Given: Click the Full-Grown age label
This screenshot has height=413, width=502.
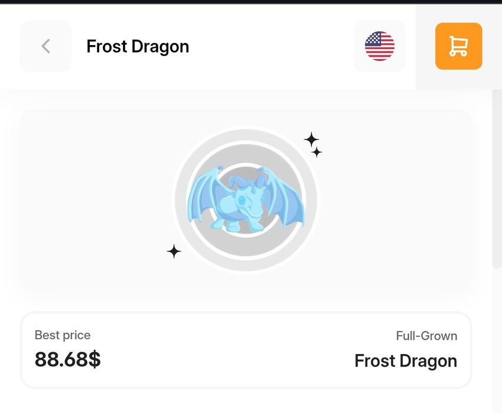Looking at the screenshot, I should [x=426, y=336].
